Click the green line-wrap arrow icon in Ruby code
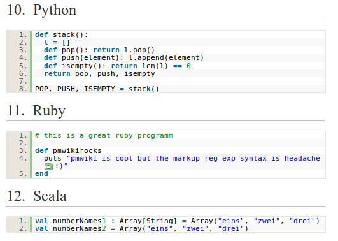338x241 pixels. click(49, 166)
